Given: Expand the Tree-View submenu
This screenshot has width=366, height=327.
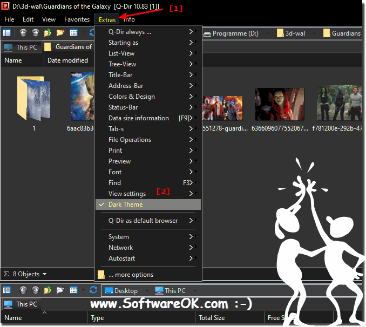Looking at the screenshot, I should point(148,64).
